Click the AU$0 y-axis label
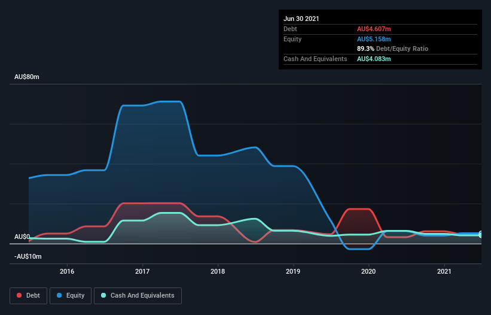The image size is (491, 315). pyautogui.click(x=22, y=237)
